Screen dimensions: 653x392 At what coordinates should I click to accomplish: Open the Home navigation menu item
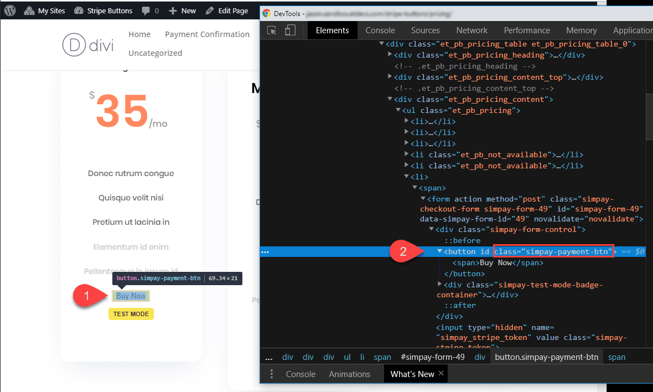[x=139, y=34]
